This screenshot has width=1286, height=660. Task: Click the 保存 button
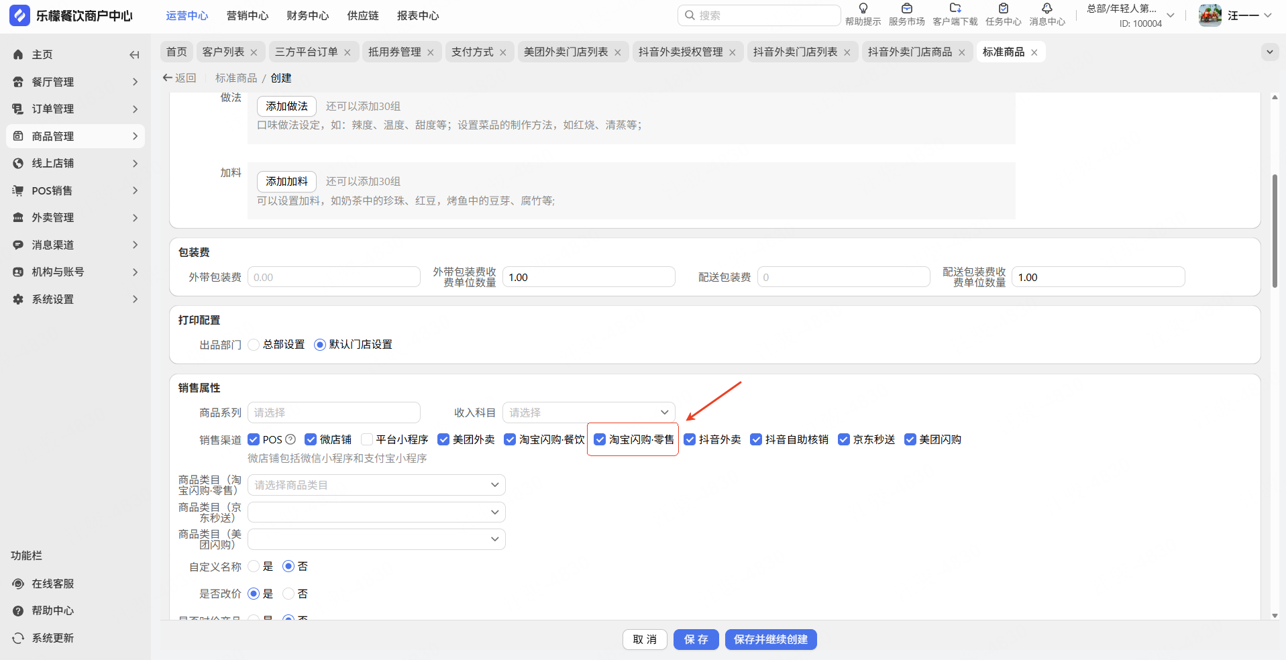(696, 639)
